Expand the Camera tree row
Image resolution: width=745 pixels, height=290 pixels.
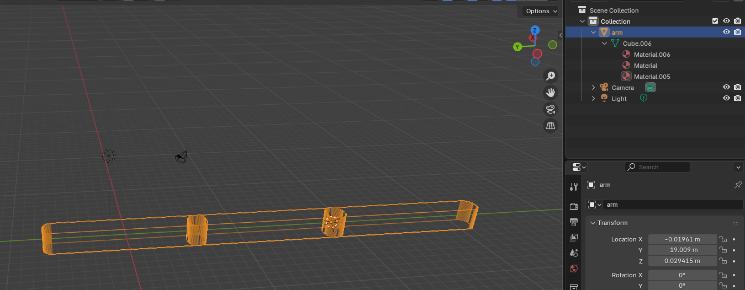(593, 88)
